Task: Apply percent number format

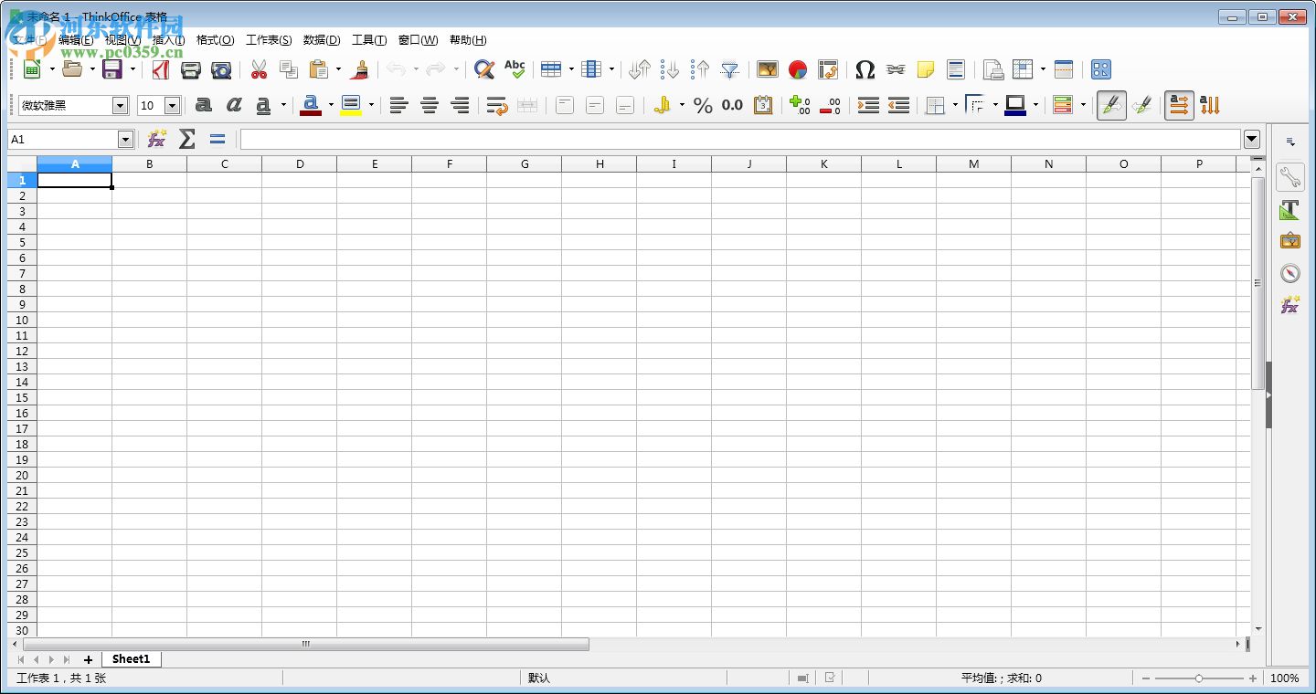Action: [x=702, y=105]
